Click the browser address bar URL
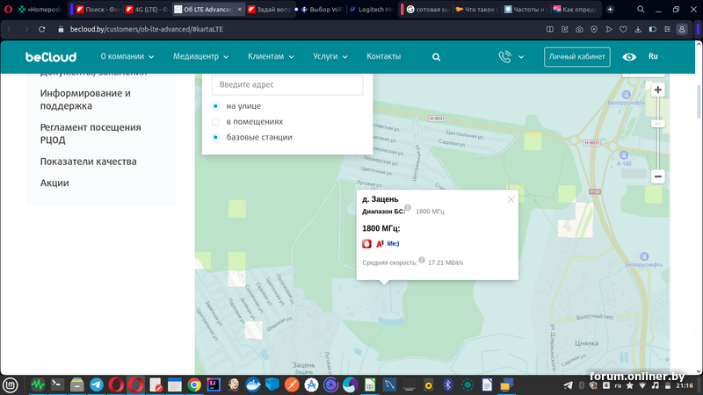Screen dimensions: 703x395 (146, 29)
